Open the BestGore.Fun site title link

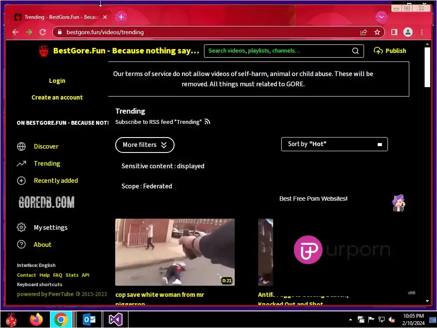pyautogui.click(x=126, y=51)
